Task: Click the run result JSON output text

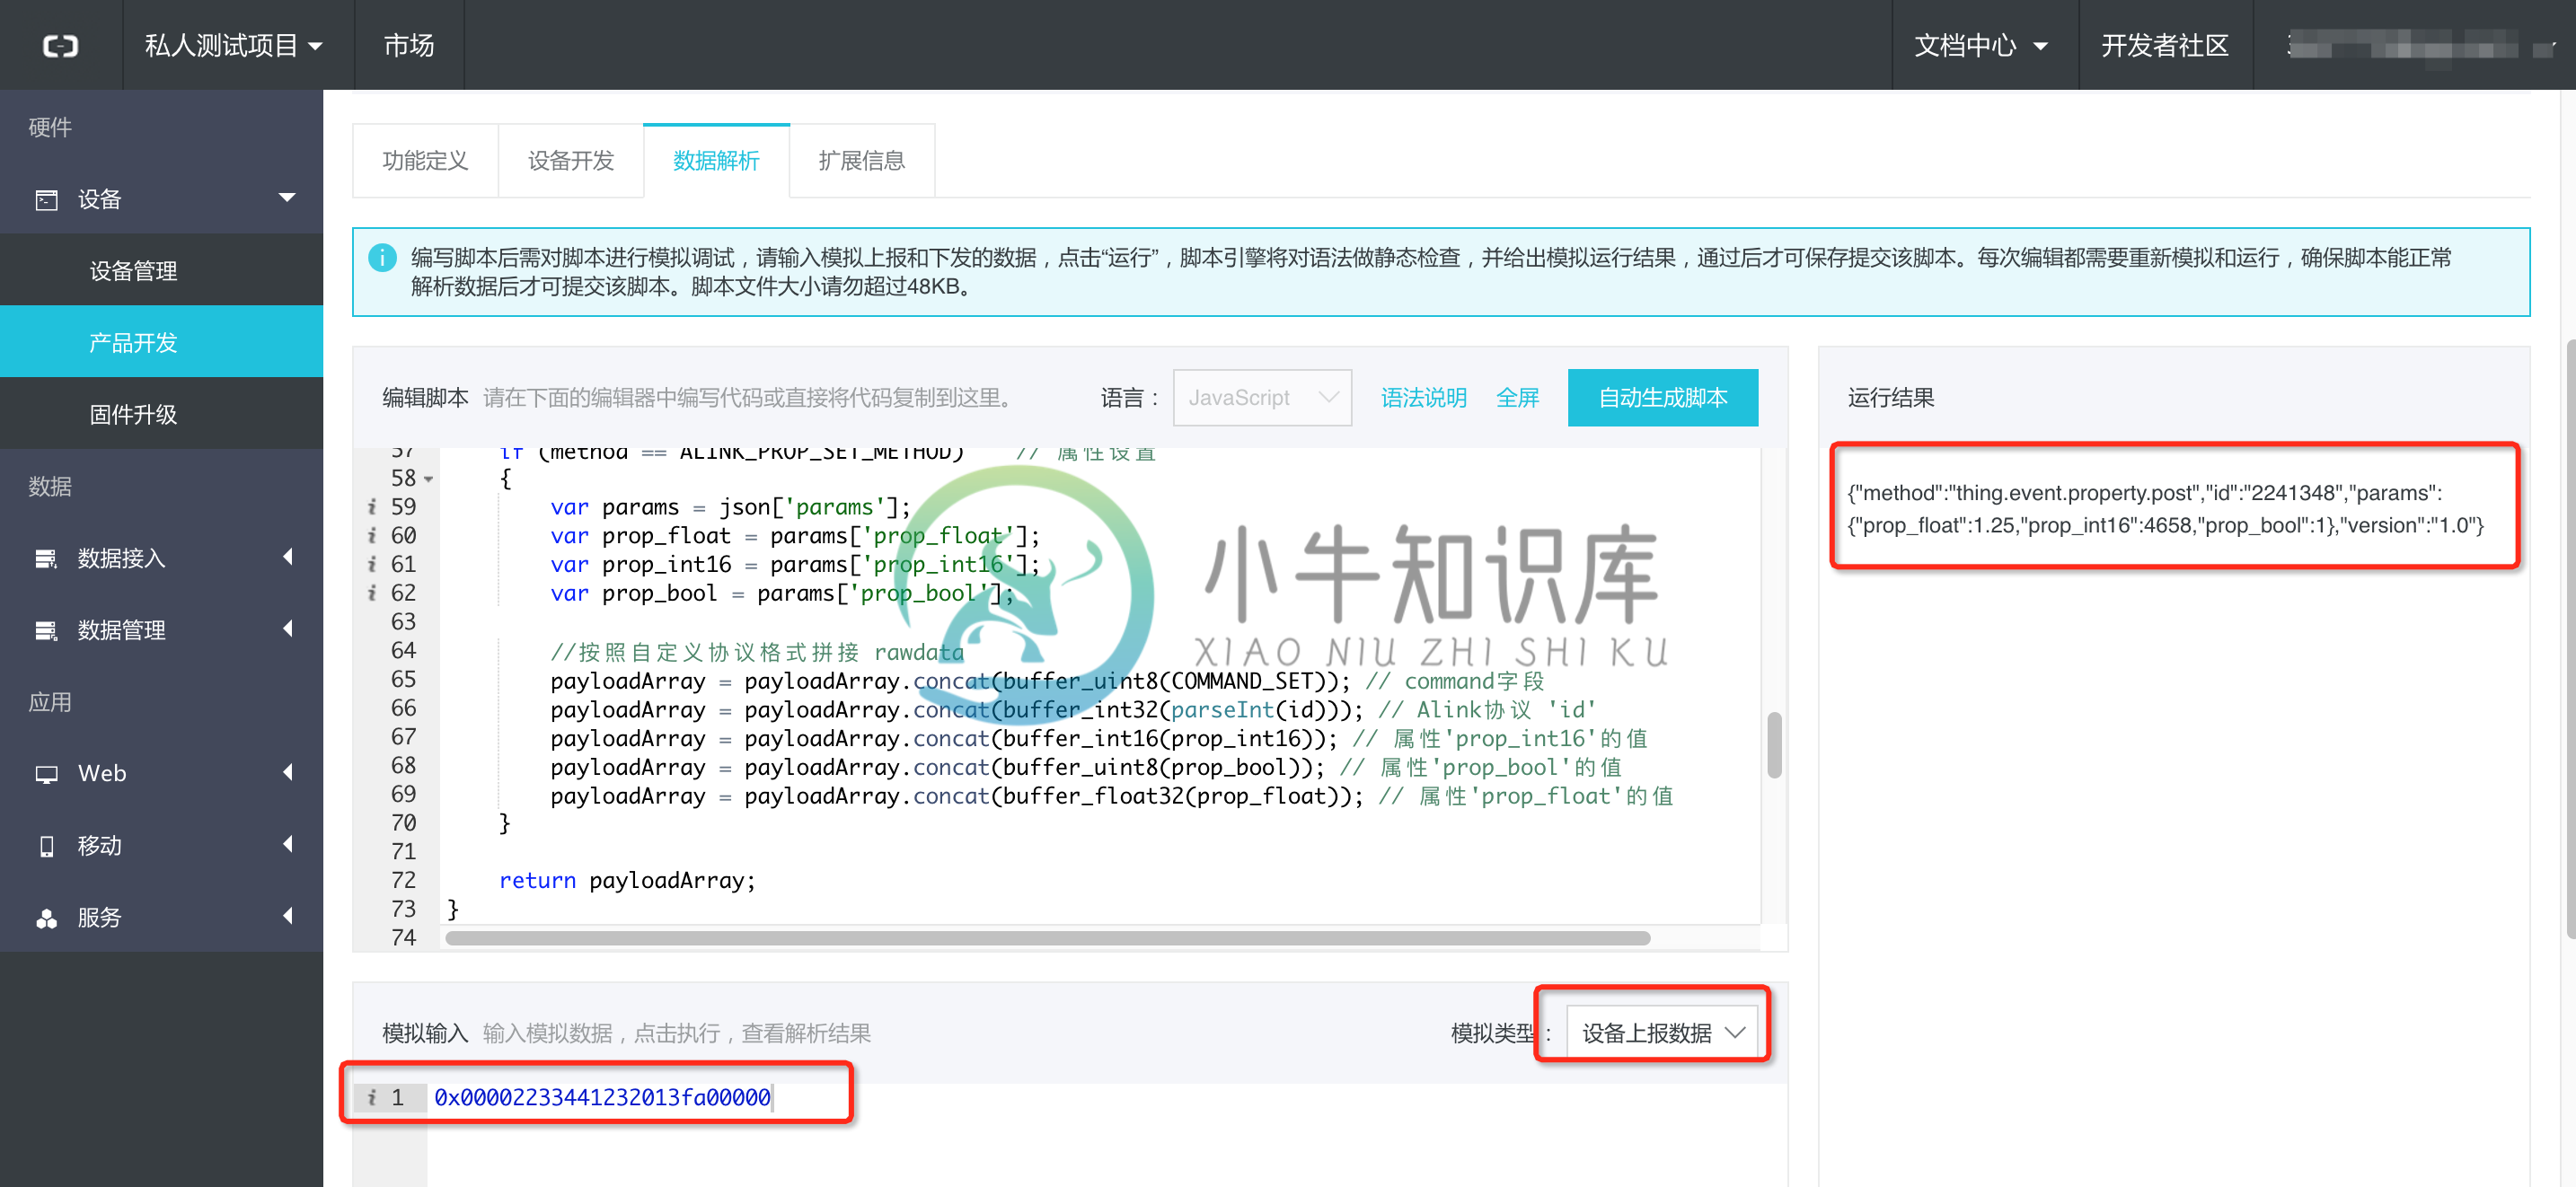Action: click(2165, 509)
